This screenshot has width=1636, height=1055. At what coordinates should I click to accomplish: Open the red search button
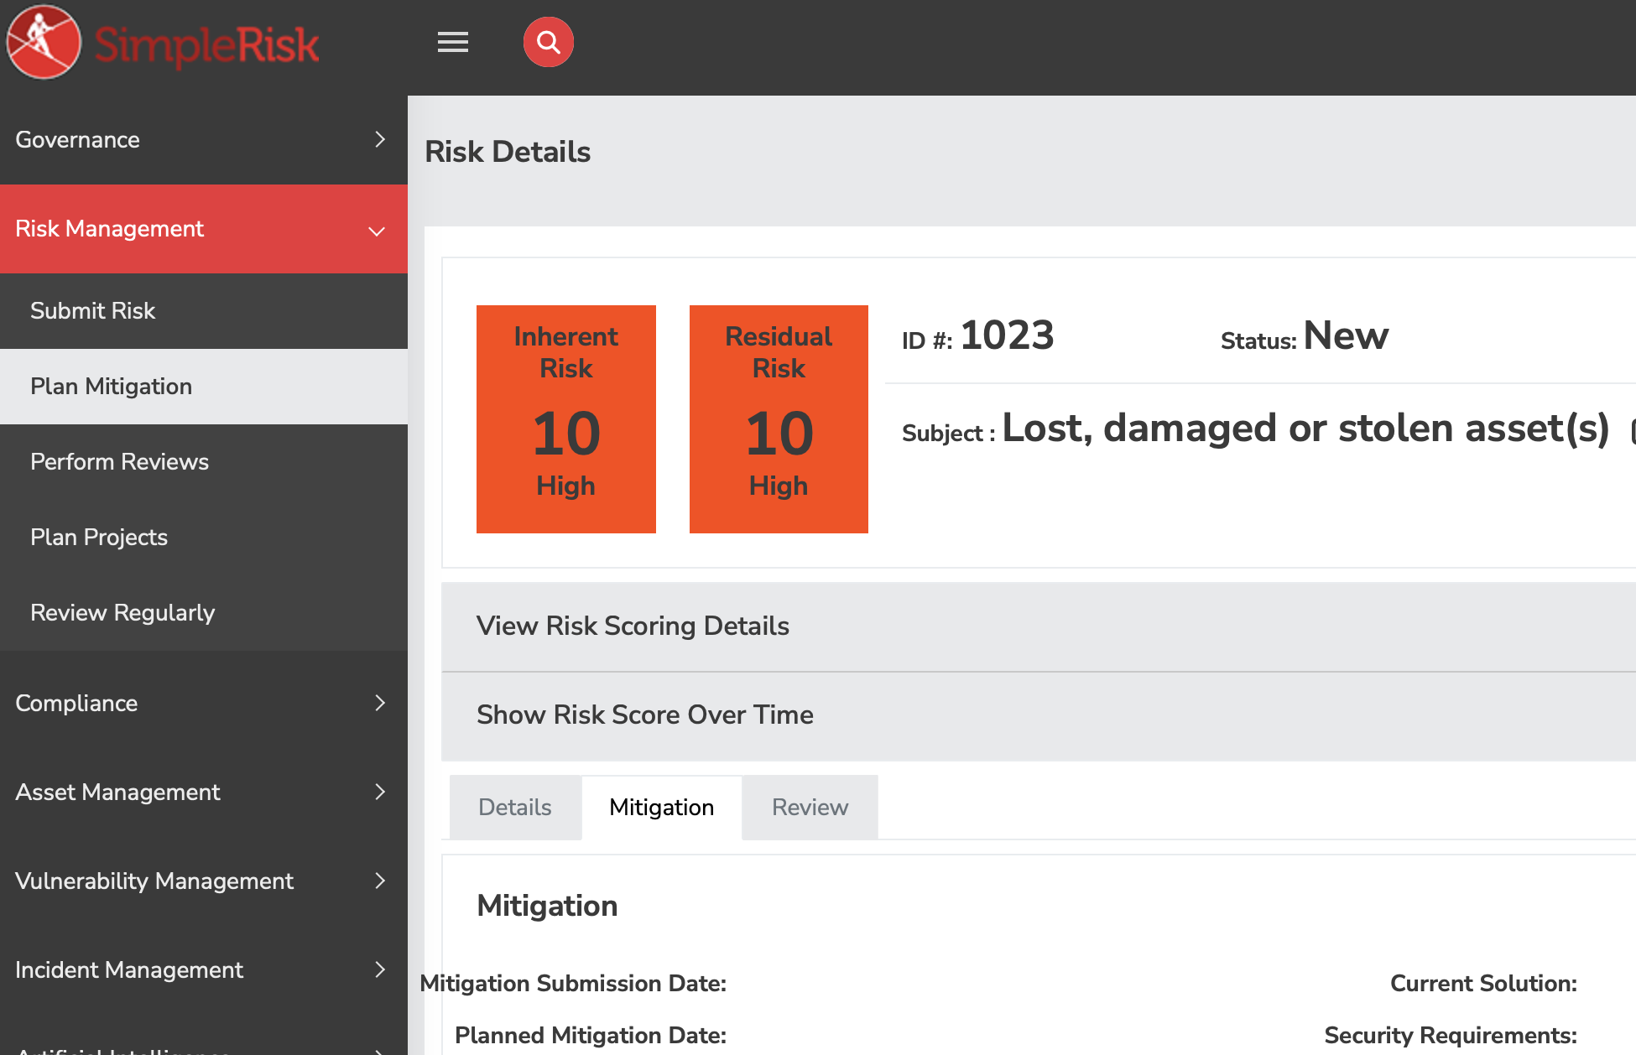pos(549,42)
